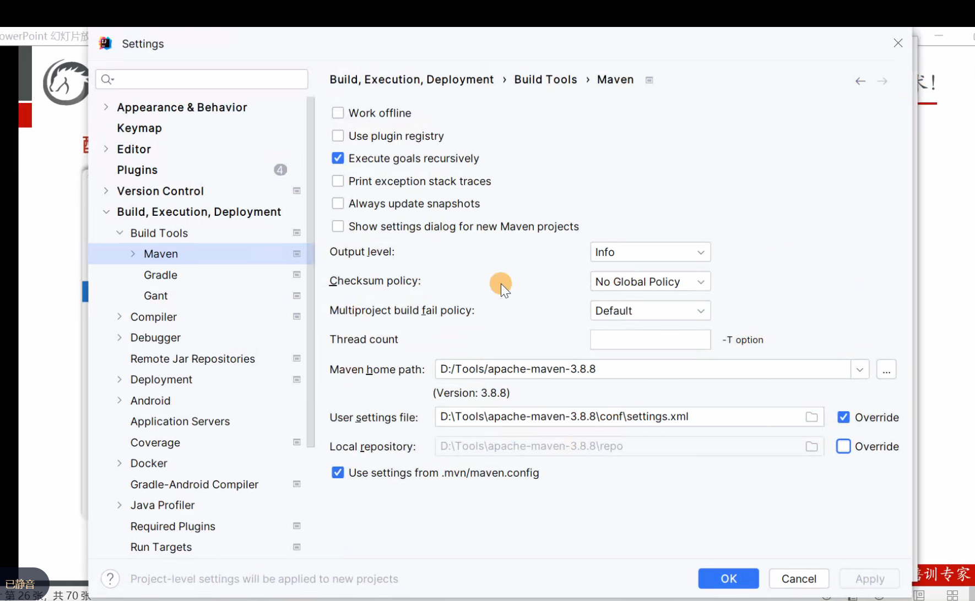
Task: Enable Work offline checkbox
Action: [x=338, y=113]
